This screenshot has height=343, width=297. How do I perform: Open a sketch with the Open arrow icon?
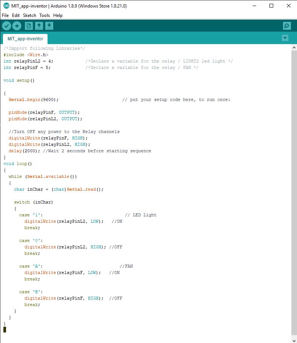click(x=39, y=26)
